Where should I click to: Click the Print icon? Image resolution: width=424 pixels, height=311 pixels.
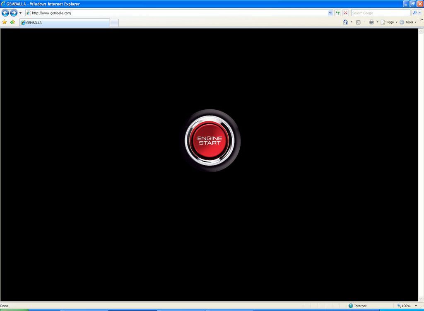click(371, 22)
